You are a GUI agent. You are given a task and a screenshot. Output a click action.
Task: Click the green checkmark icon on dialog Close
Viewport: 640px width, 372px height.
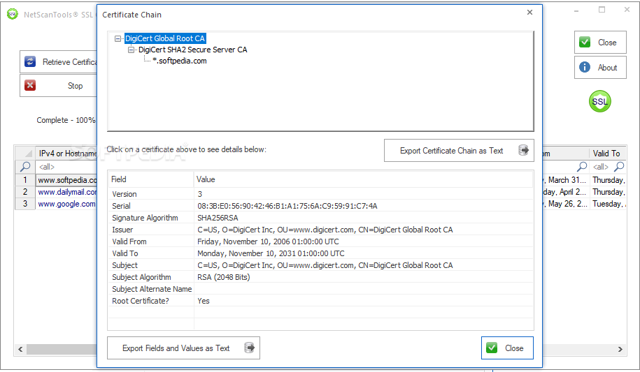(492, 348)
